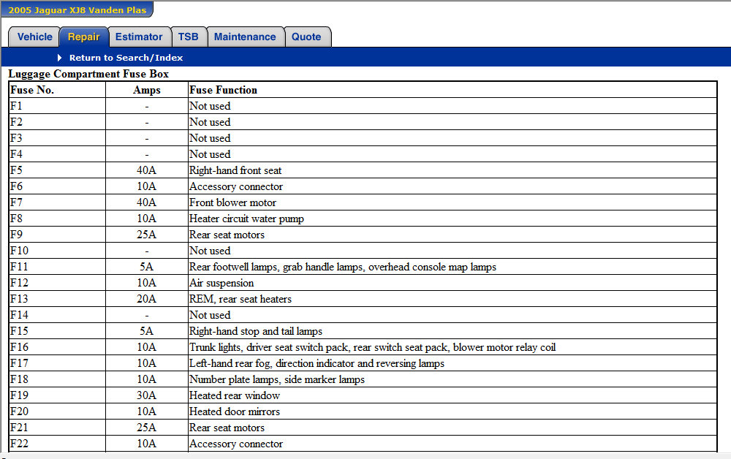
Task: Click the Fuse Function column header
Action: point(223,90)
